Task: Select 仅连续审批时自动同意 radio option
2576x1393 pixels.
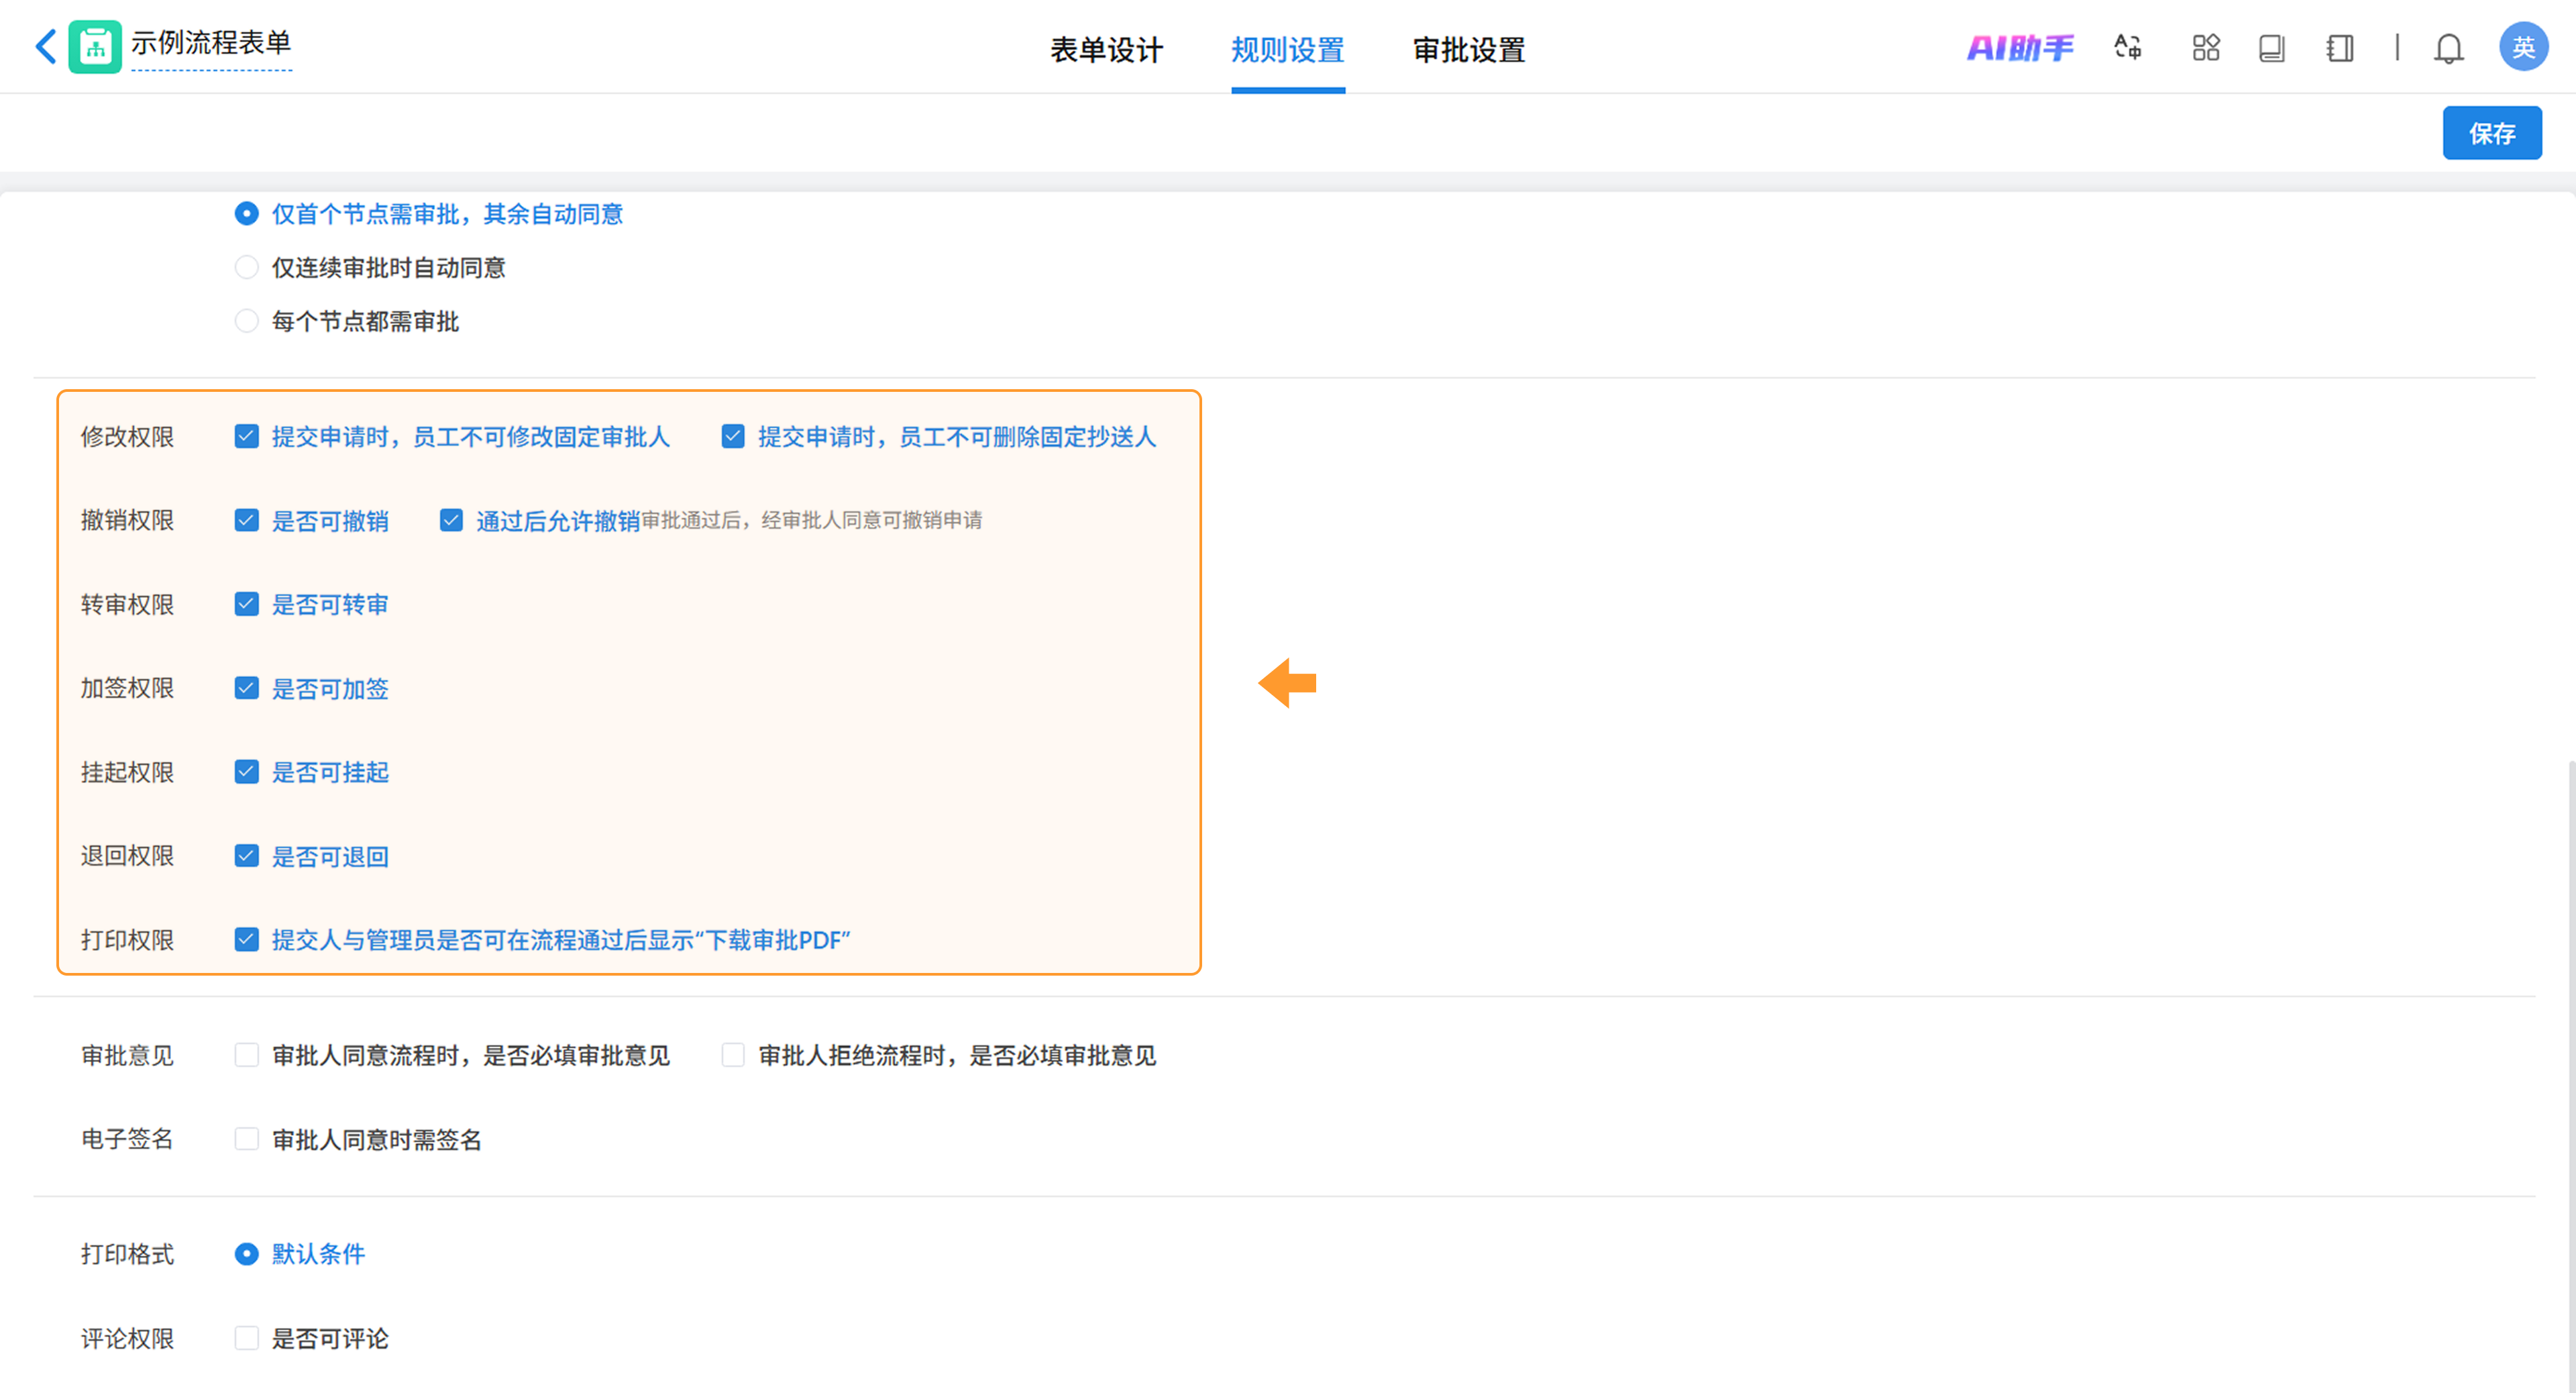Action: click(x=246, y=268)
